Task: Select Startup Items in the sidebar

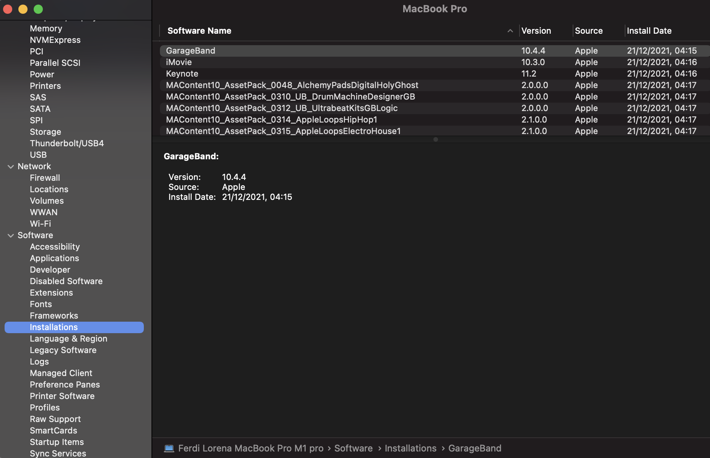Action: pos(57,442)
